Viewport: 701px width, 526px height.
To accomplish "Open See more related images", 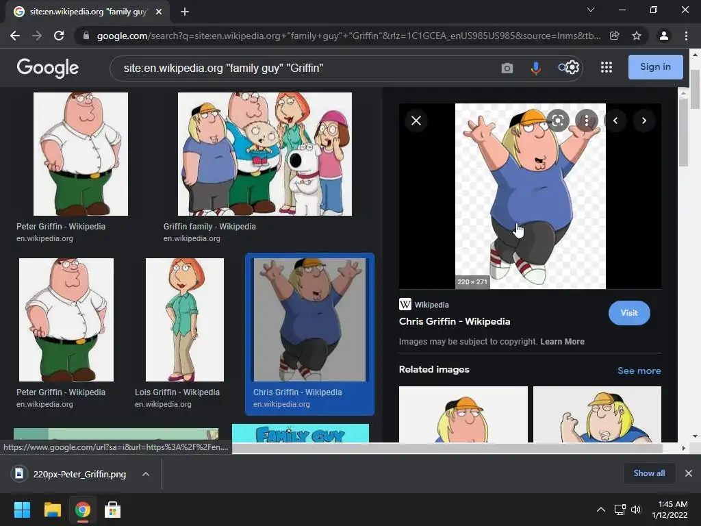I will click(639, 371).
